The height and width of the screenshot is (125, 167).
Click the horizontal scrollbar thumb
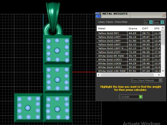[x=127, y=75]
